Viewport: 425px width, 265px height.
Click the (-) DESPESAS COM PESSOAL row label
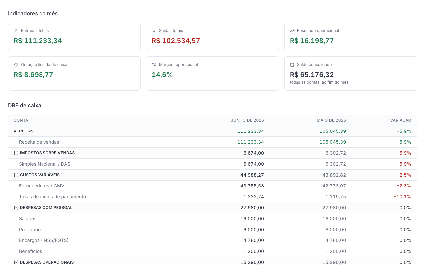point(43,208)
